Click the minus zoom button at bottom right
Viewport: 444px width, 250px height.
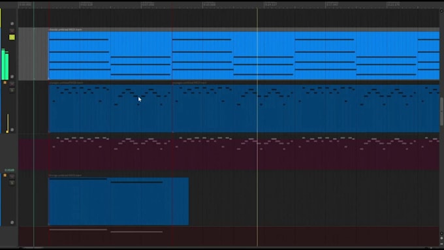pos(442,243)
